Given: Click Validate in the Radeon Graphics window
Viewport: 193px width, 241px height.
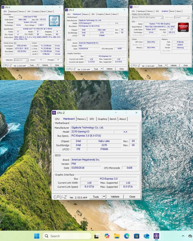Looking at the screenshot, I should pos(173,65).
